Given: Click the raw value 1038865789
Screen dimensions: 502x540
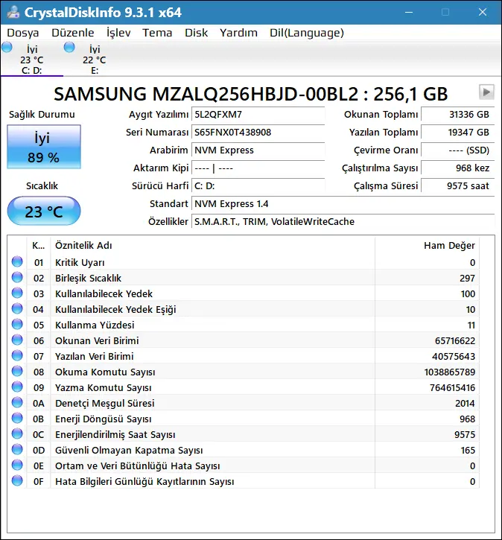Looking at the screenshot, I should click(x=450, y=372).
